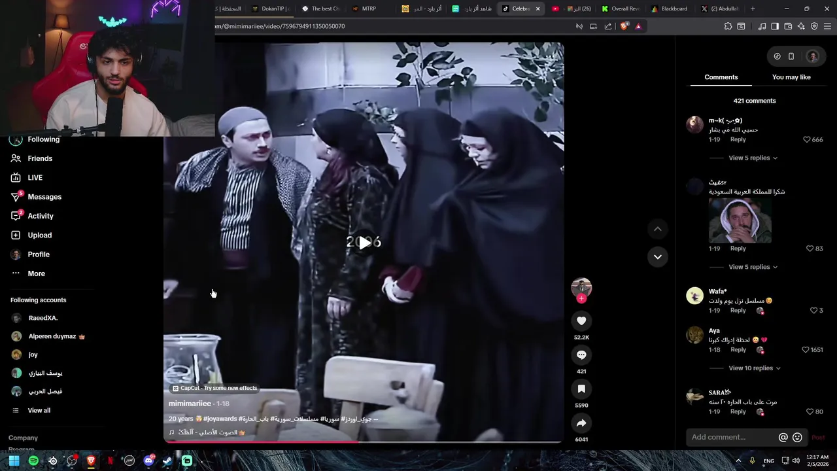Follow creator via red plus badge
The width and height of the screenshot is (837, 471).
pyautogui.click(x=581, y=298)
